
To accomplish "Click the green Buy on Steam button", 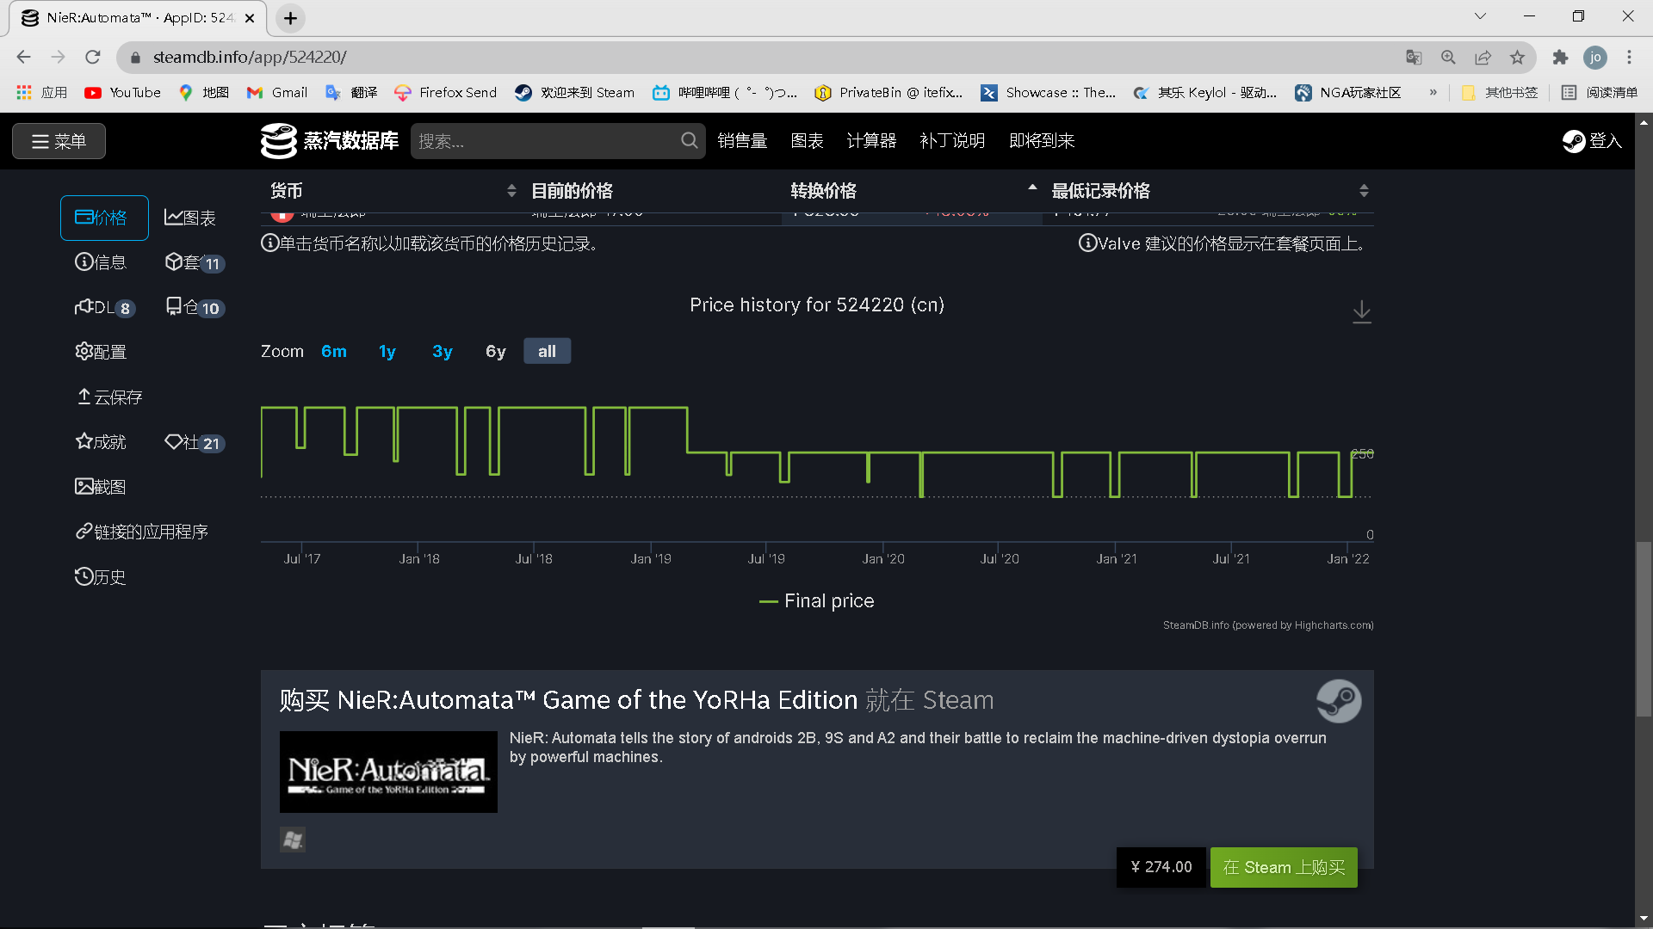I will tap(1283, 867).
